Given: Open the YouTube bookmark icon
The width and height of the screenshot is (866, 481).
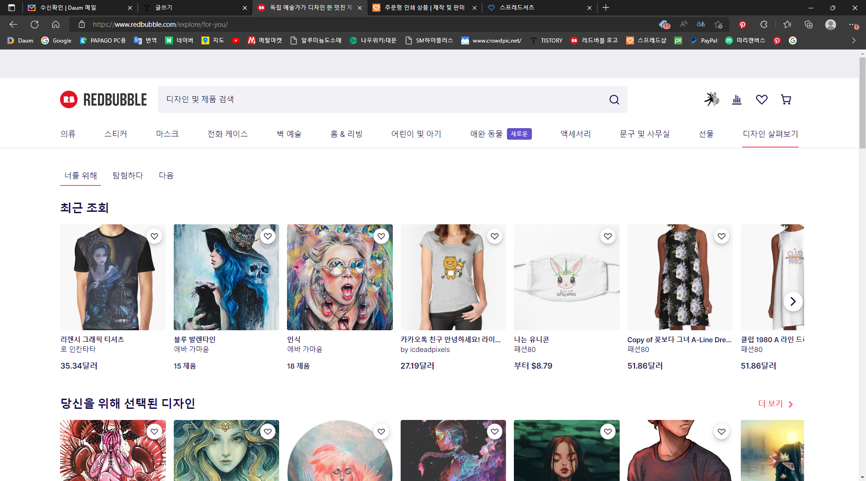Looking at the screenshot, I should (236, 41).
